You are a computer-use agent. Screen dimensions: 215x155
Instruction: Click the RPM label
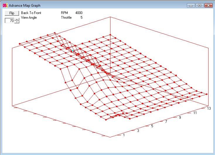click(x=64, y=13)
